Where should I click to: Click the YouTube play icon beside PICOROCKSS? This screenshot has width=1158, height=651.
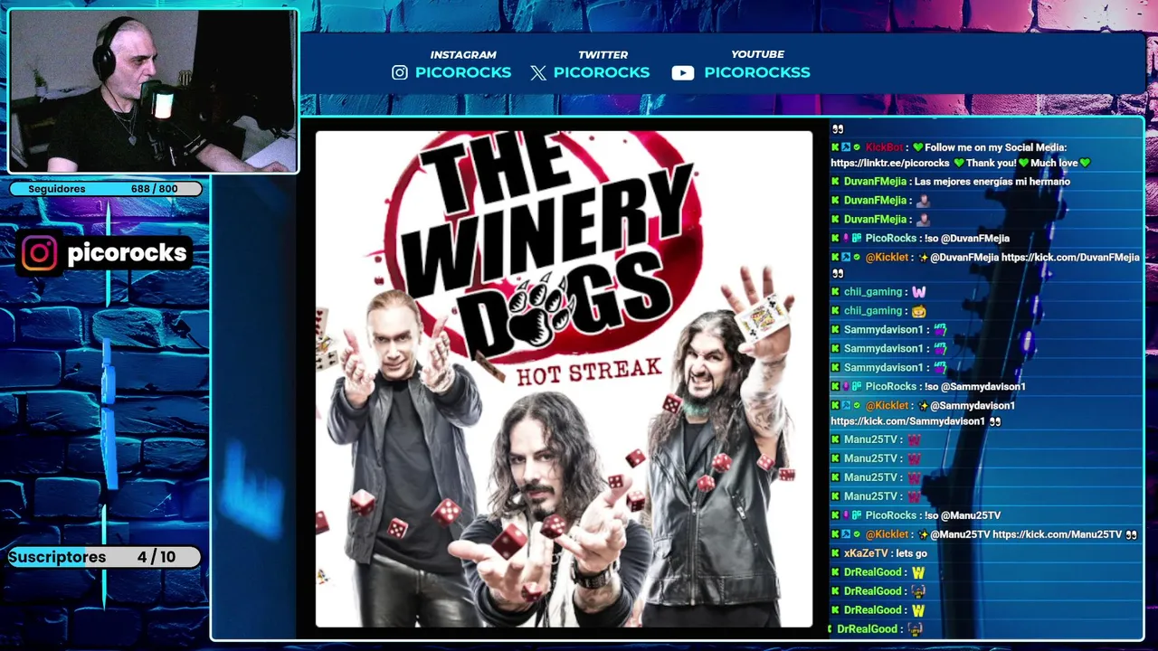pyautogui.click(x=683, y=73)
